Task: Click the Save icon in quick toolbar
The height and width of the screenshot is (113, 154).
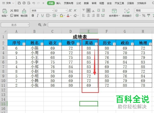Action: pyautogui.click(x=19, y=3)
